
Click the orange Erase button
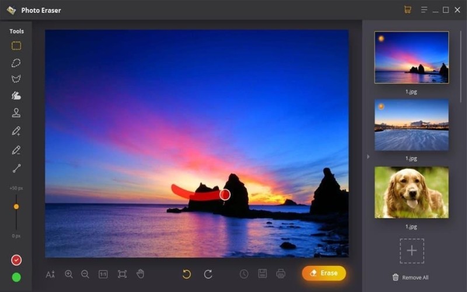(324, 273)
